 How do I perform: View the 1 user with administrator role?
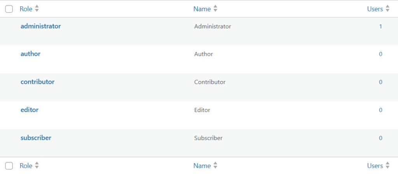tap(381, 26)
